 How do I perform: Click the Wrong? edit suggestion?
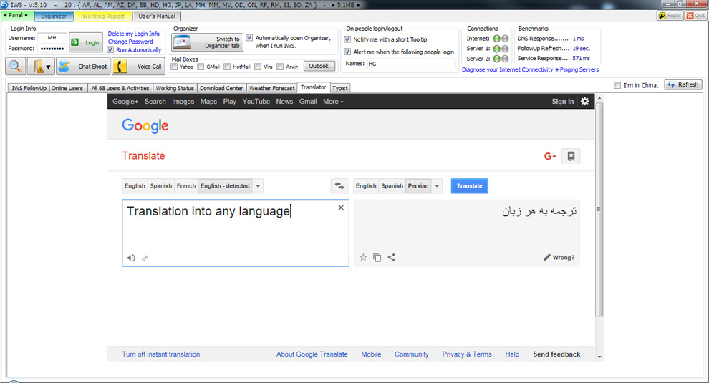559,257
